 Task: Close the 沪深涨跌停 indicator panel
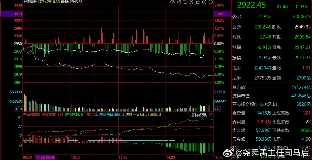(x=211, y=114)
